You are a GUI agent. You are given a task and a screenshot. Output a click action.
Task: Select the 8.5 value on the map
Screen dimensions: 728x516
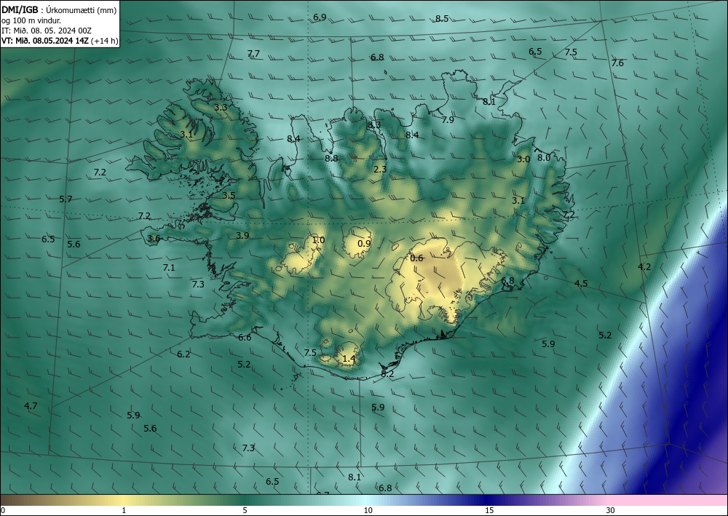[x=442, y=19]
